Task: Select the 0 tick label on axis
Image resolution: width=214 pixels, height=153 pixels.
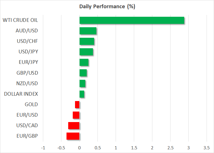Action: point(80,148)
